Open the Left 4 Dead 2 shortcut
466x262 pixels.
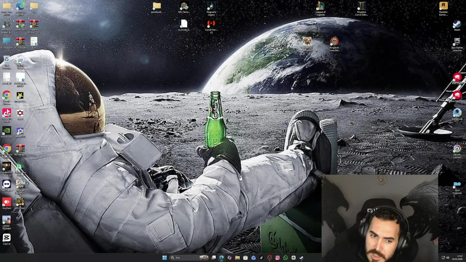pos(20,204)
